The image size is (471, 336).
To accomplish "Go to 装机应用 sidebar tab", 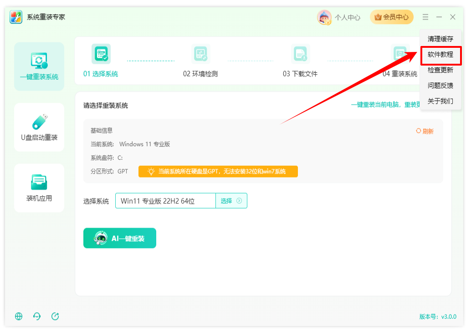I will 39,188.
